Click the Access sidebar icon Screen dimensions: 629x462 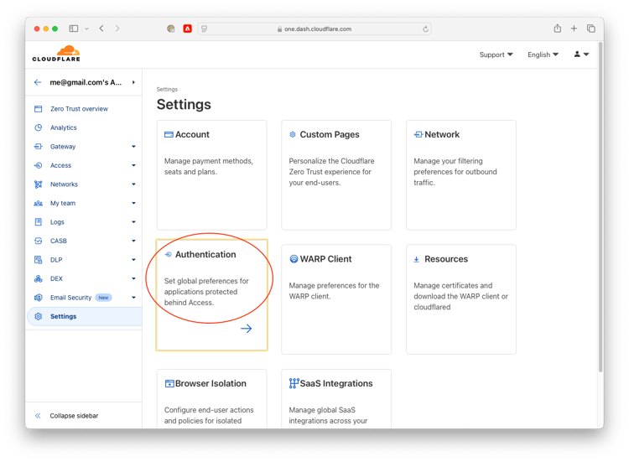(x=38, y=165)
